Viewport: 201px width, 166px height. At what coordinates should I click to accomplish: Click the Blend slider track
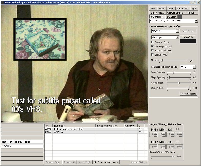(173, 61)
